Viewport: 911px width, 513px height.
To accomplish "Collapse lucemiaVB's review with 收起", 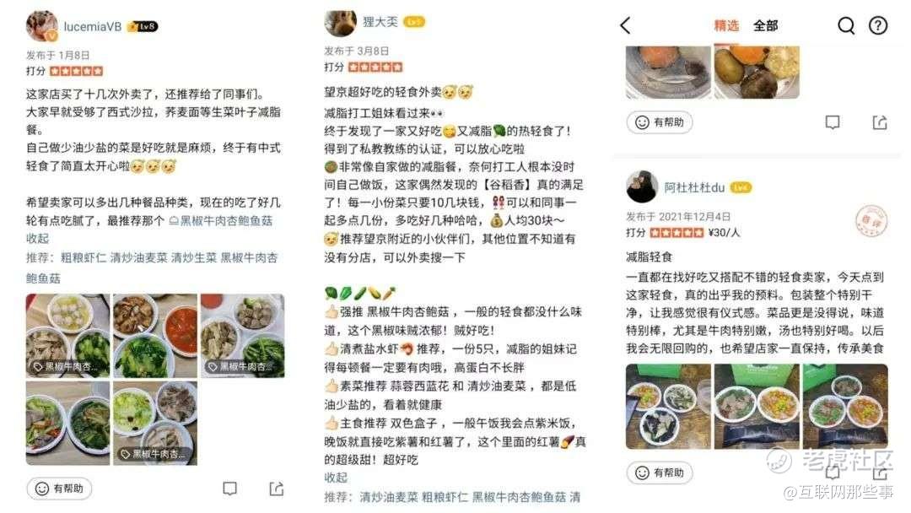I will point(37,239).
